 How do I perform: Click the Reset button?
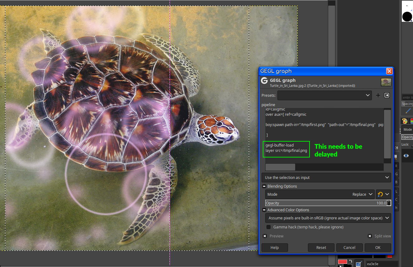321,248
